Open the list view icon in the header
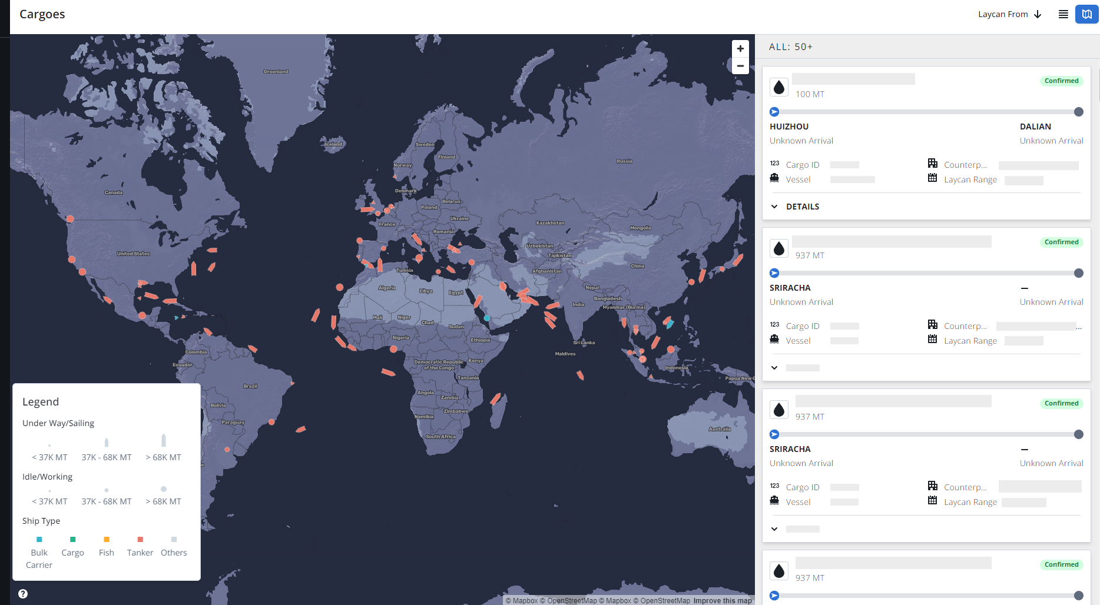The height and width of the screenshot is (605, 1100). pyautogui.click(x=1063, y=14)
